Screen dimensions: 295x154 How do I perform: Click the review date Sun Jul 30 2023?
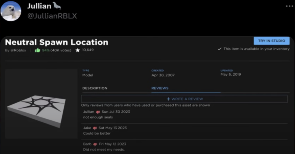pos(116,112)
